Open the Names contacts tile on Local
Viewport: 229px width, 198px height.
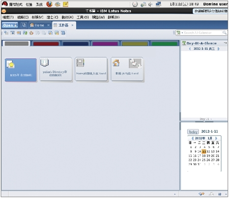pyautogui.click(x=91, y=69)
